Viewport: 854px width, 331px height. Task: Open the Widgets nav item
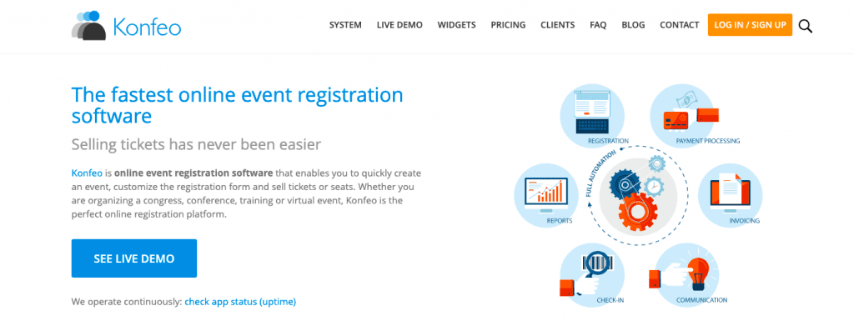click(x=456, y=25)
